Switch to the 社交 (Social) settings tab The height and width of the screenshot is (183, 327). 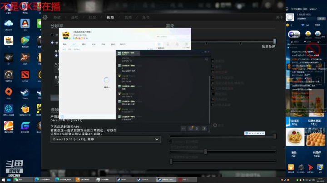point(92,18)
